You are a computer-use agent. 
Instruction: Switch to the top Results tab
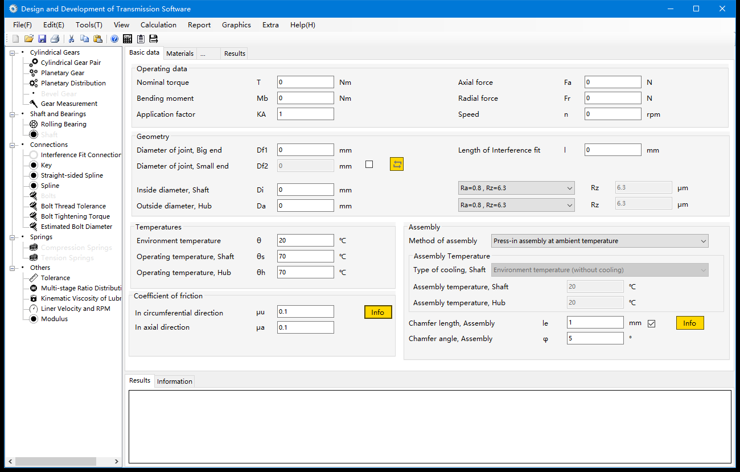235,54
